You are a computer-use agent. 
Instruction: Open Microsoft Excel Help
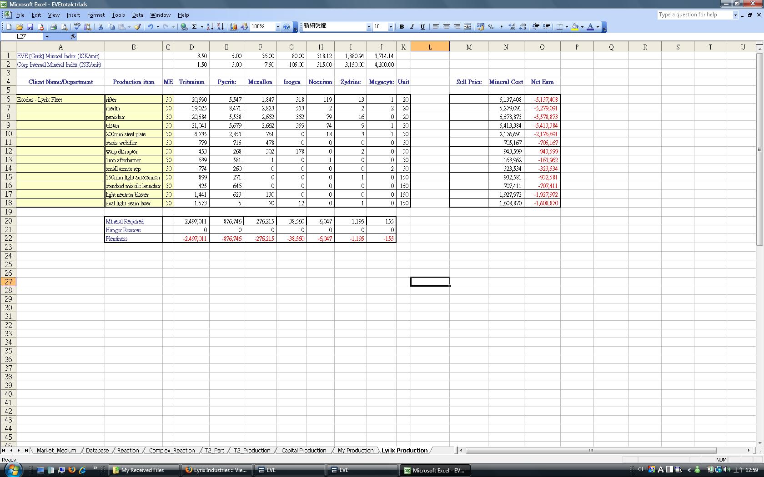(286, 27)
